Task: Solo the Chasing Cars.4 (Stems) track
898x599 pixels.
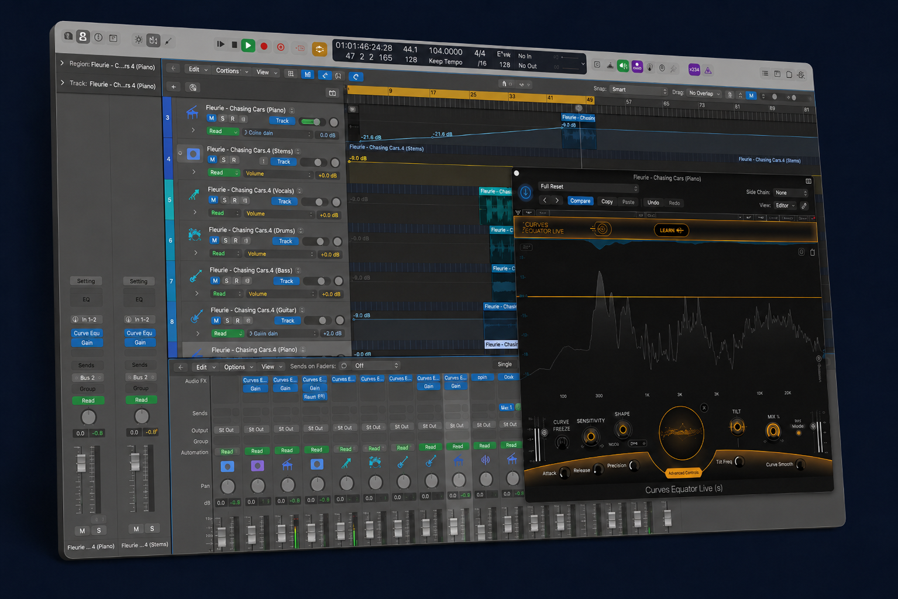Action: click(x=223, y=160)
